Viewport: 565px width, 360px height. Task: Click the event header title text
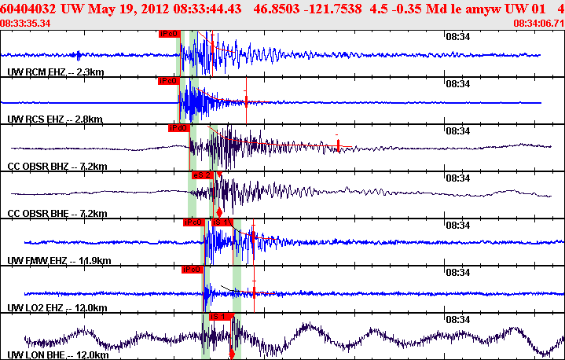(x=281, y=9)
